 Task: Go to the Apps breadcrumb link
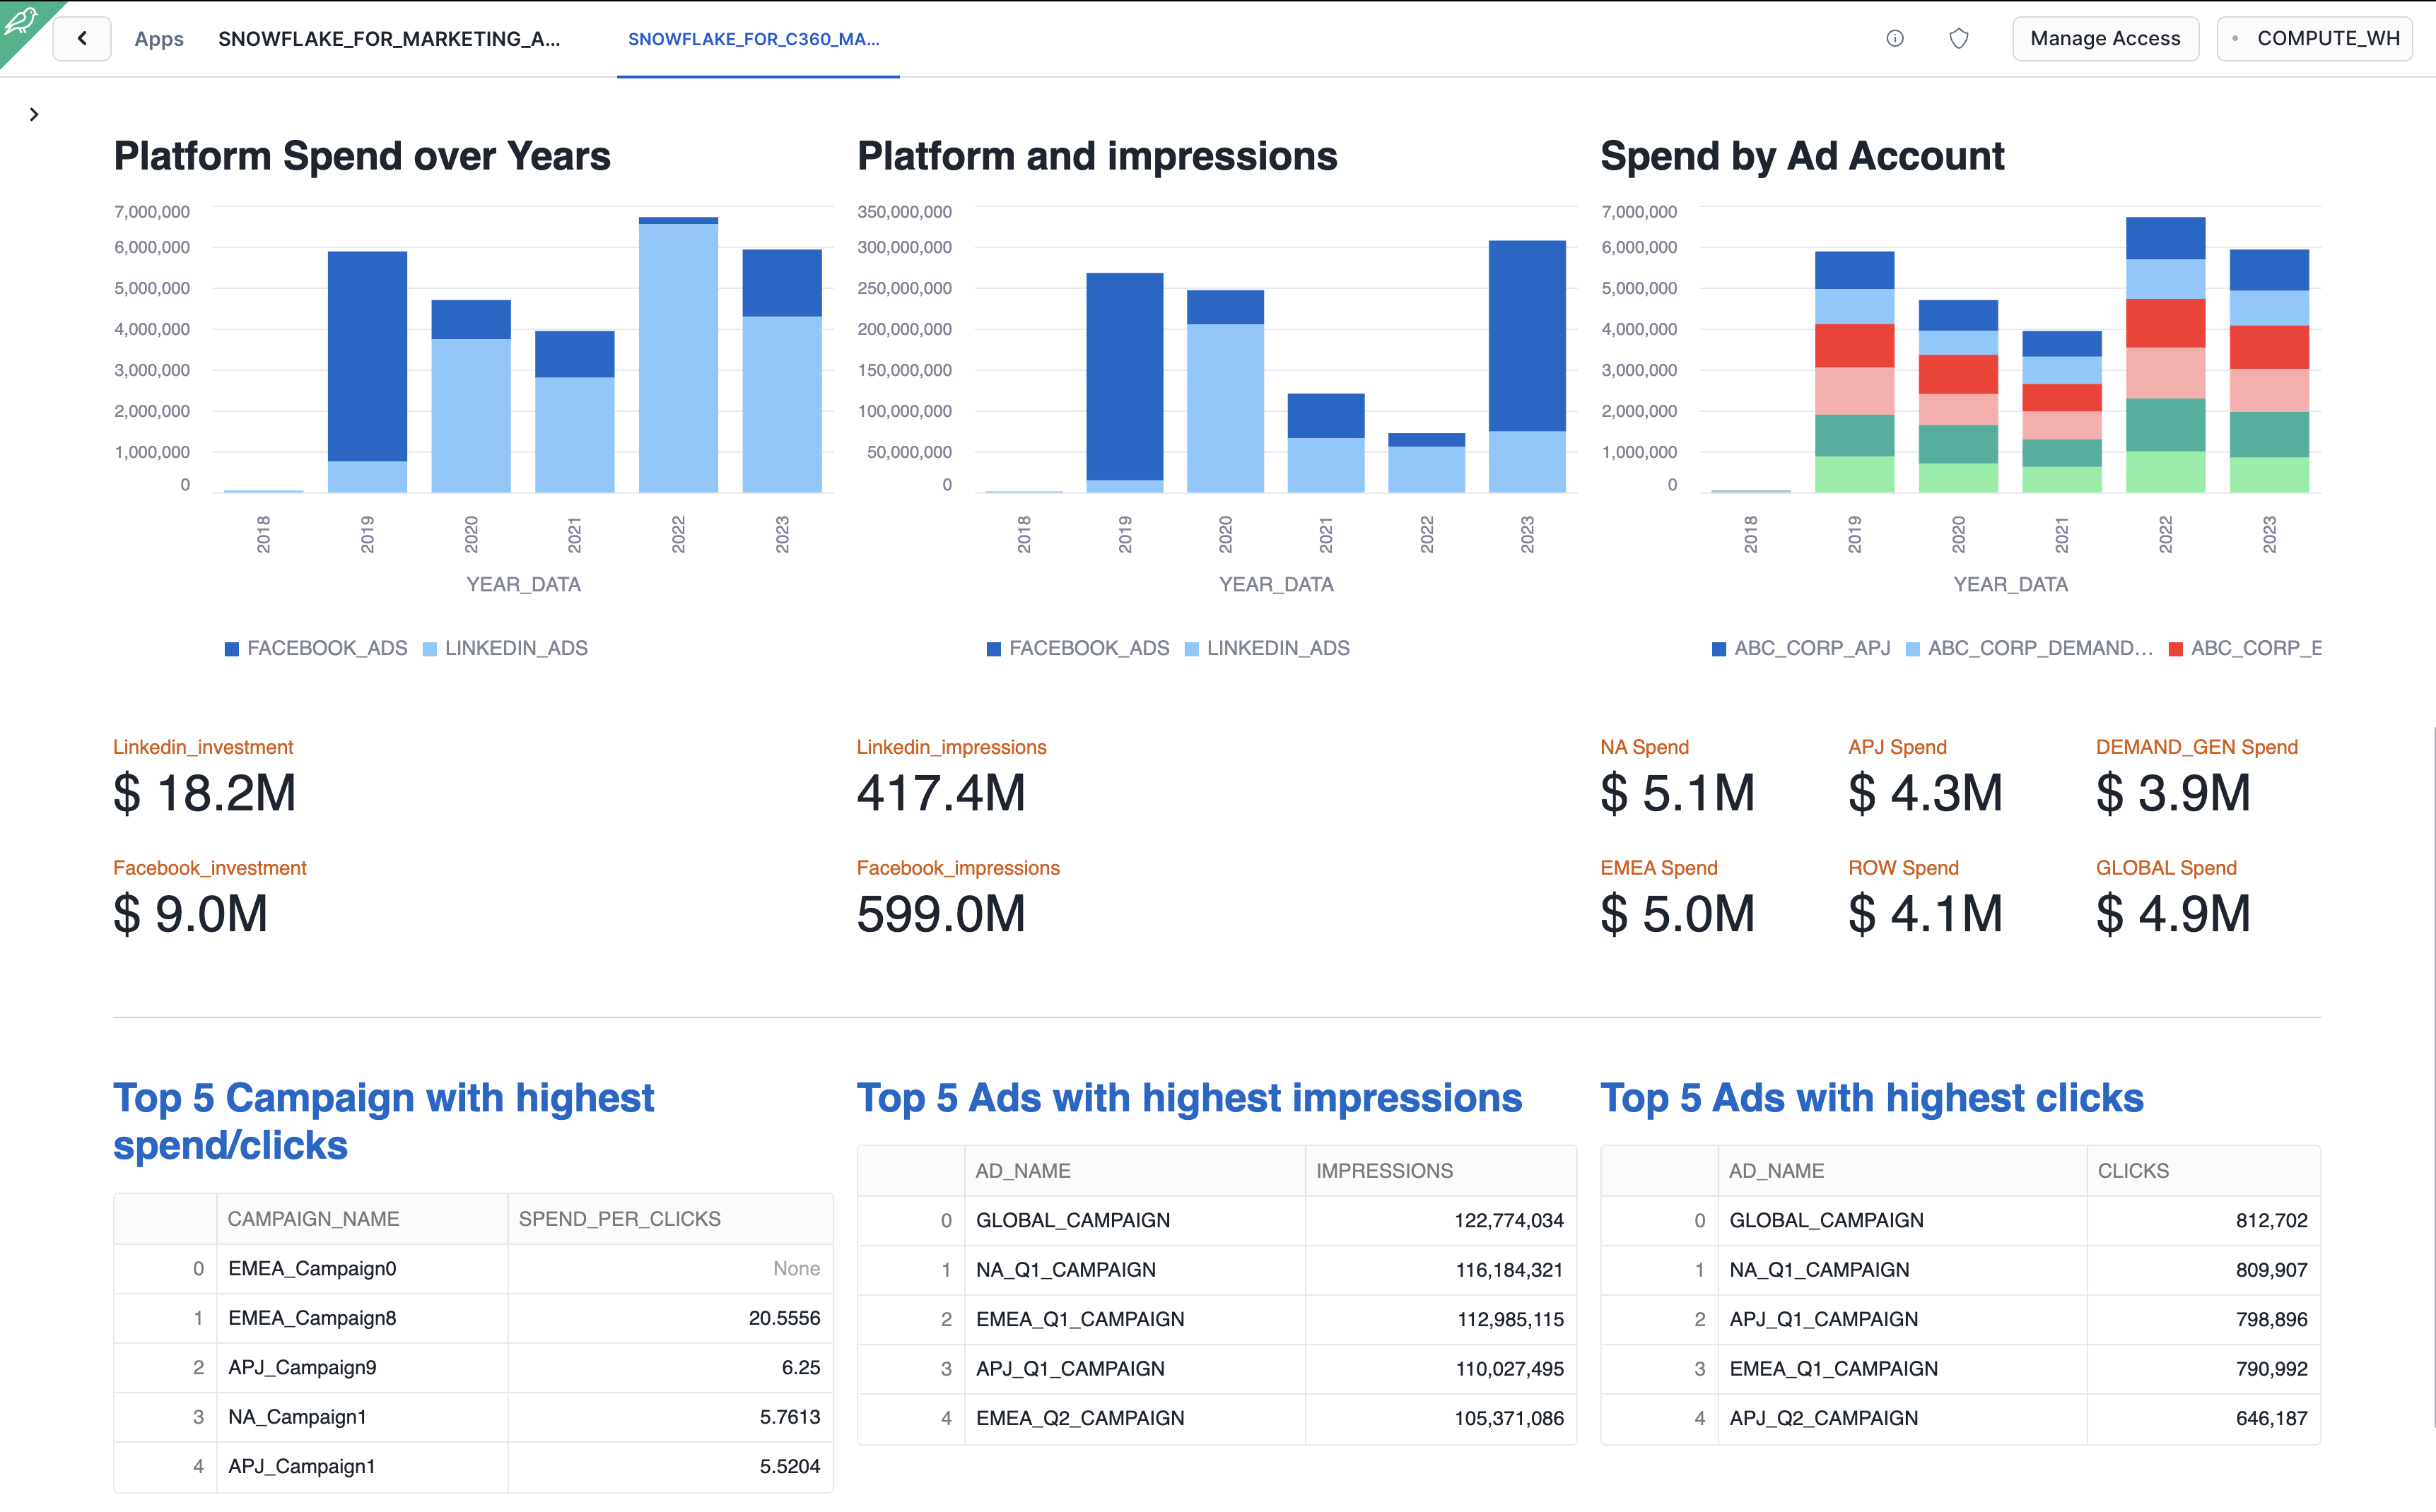(x=159, y=39)
